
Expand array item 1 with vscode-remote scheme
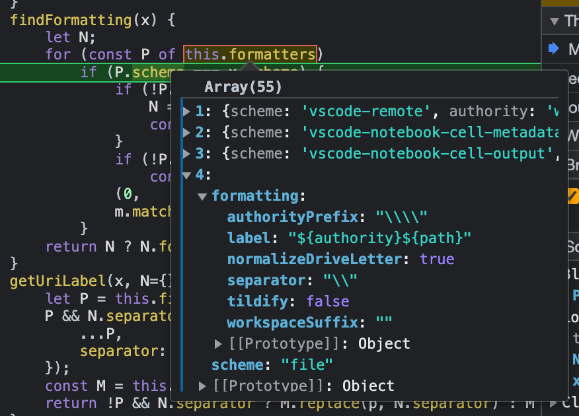(187, 111)
